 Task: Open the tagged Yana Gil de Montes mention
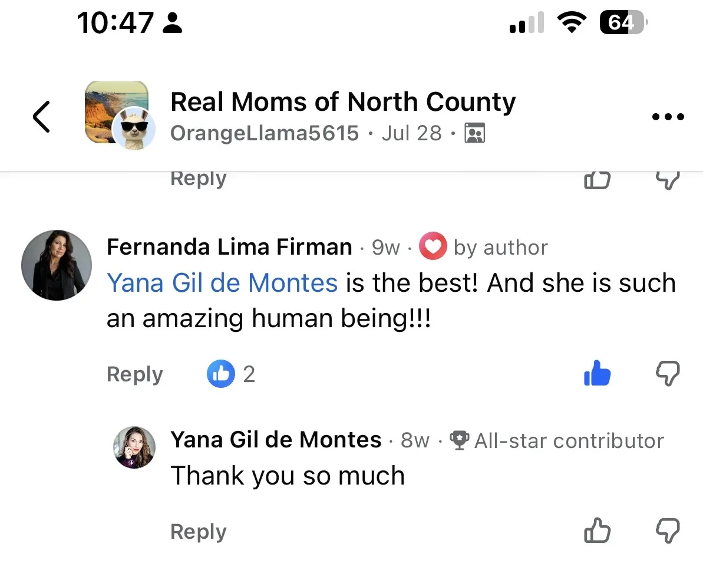pyautogui.click(x=222, y=283)
